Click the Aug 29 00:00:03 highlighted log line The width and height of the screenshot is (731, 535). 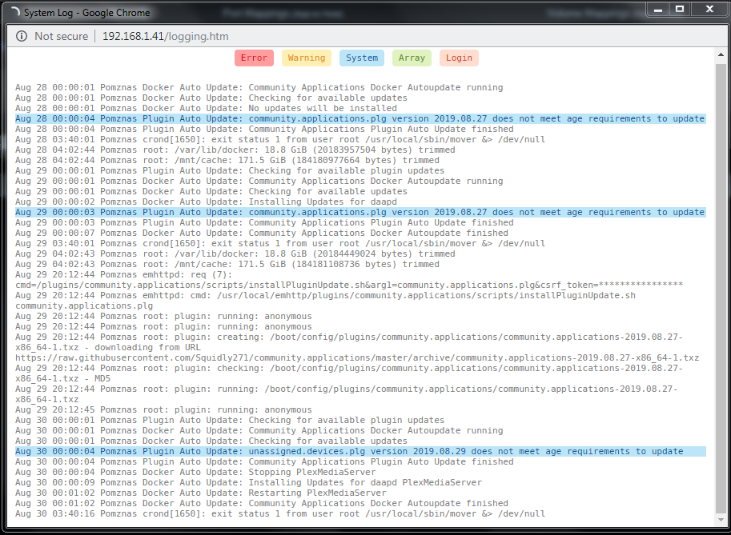pos(360,213)
